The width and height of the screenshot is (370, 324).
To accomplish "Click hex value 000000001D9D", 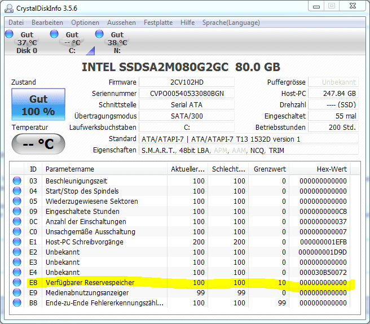I will coord(323,252).
